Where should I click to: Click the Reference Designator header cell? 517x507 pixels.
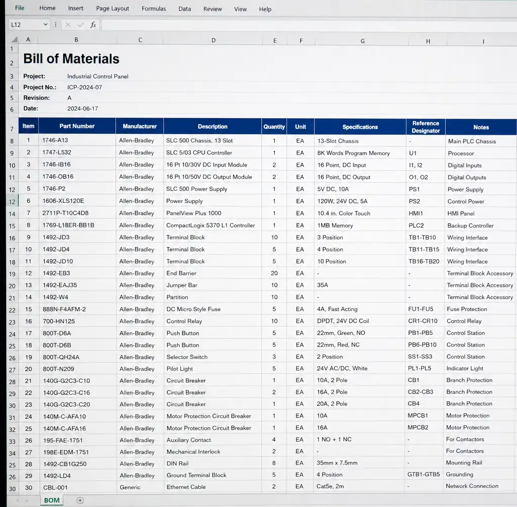[426, 127]
